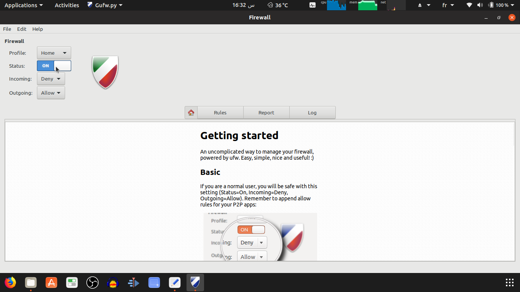
Task: Click the 'Basic' section heading
Action: tap(211, 172)
